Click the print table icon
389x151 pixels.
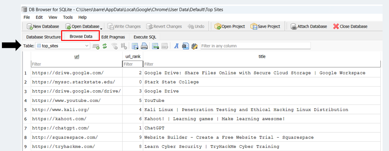click(x=144, y=46)
